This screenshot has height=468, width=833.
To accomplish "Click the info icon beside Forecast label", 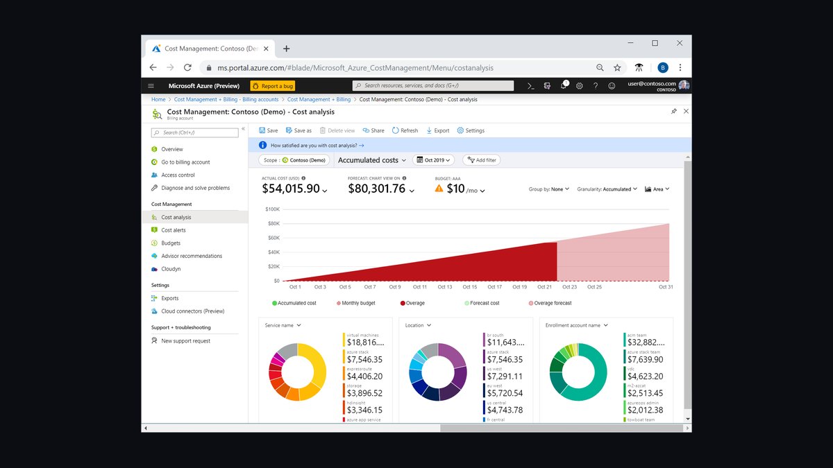I will [x=404, y=178].
